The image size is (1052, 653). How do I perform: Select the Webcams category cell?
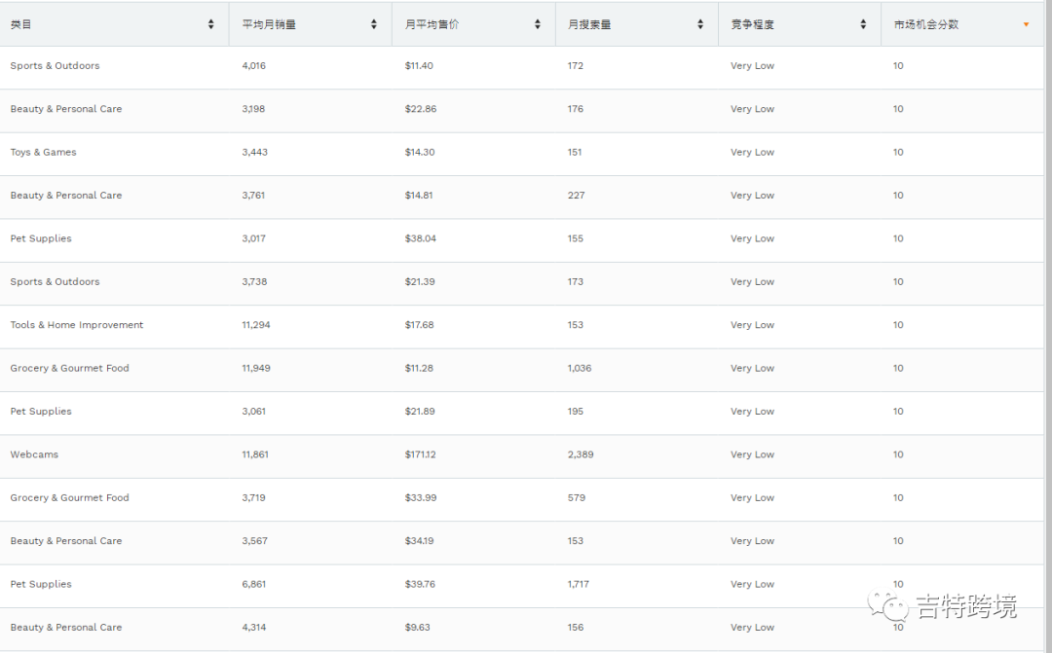click(x=34, y=454)
